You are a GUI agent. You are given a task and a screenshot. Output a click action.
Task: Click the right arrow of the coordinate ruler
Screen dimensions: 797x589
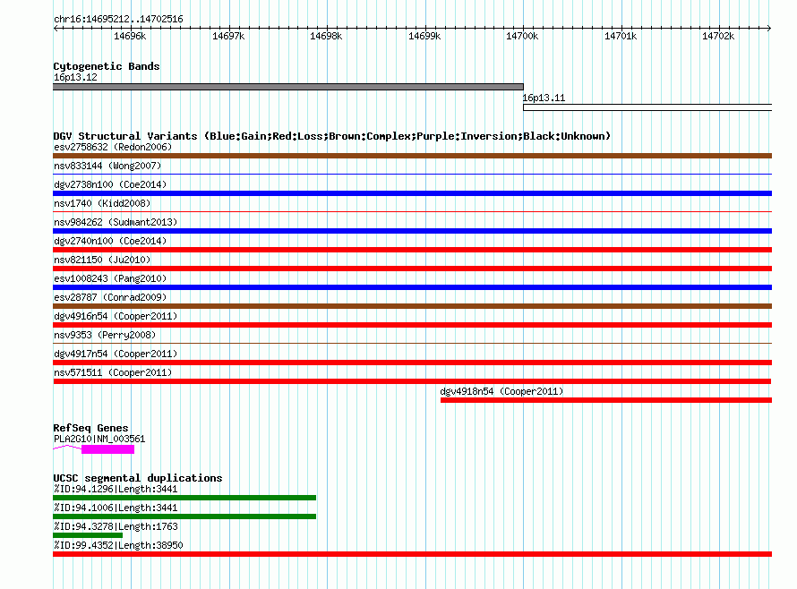tap(769, 28)
